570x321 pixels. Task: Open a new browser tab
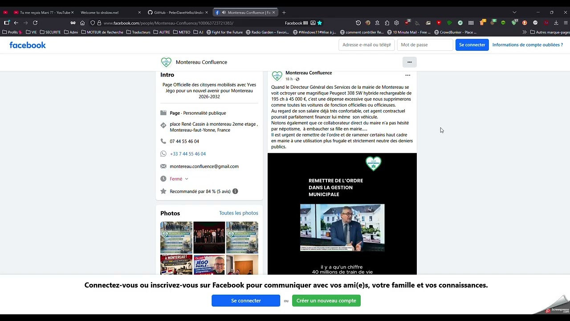pyautogui.click(x=284, y=12)
